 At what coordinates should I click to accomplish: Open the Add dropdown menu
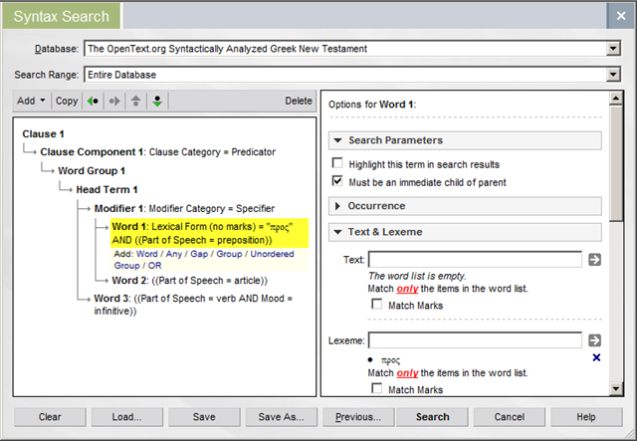(31, 101)
